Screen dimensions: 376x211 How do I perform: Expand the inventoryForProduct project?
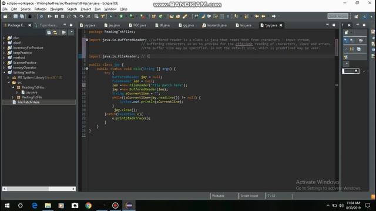tap(4, 48)
